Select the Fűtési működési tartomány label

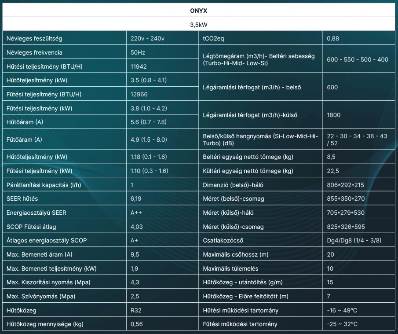tap(240, 324)
